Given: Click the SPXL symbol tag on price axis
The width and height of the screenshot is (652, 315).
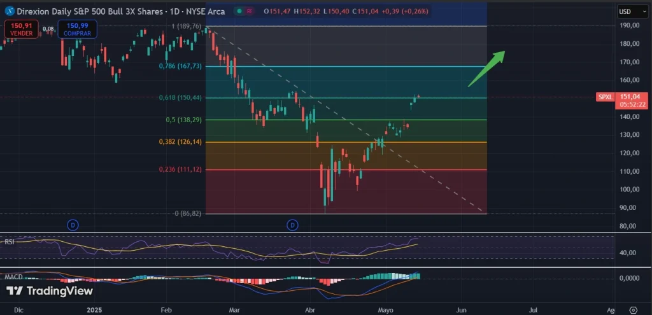Looking at the screenshot, I should (x=605, y=97).
